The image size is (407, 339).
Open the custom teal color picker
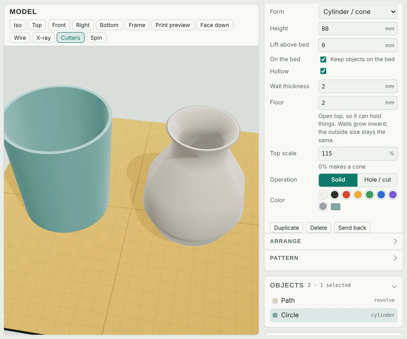click(x=336, y=207)
